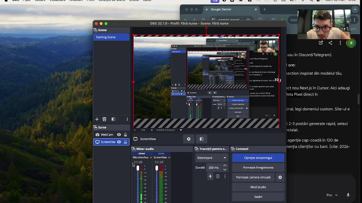
Task: Delete the selected scene with trash icon
Action: [104, 119]
